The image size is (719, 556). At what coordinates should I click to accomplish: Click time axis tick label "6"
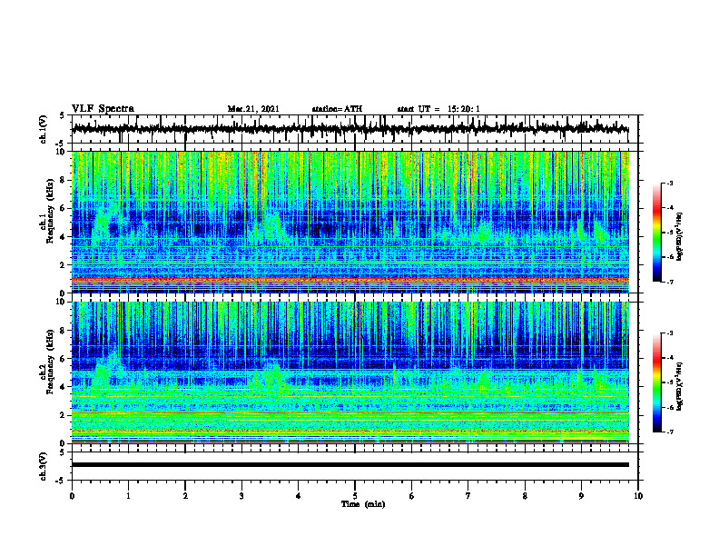(x=412, y=496)
